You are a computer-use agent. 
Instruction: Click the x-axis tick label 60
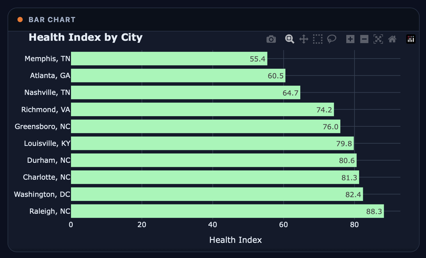pyautogui.click(x=283, y=225)
